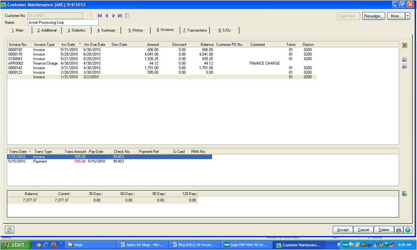Open the History tab
The height and width of the screenshot is (250, 417).
click(135, 30)
